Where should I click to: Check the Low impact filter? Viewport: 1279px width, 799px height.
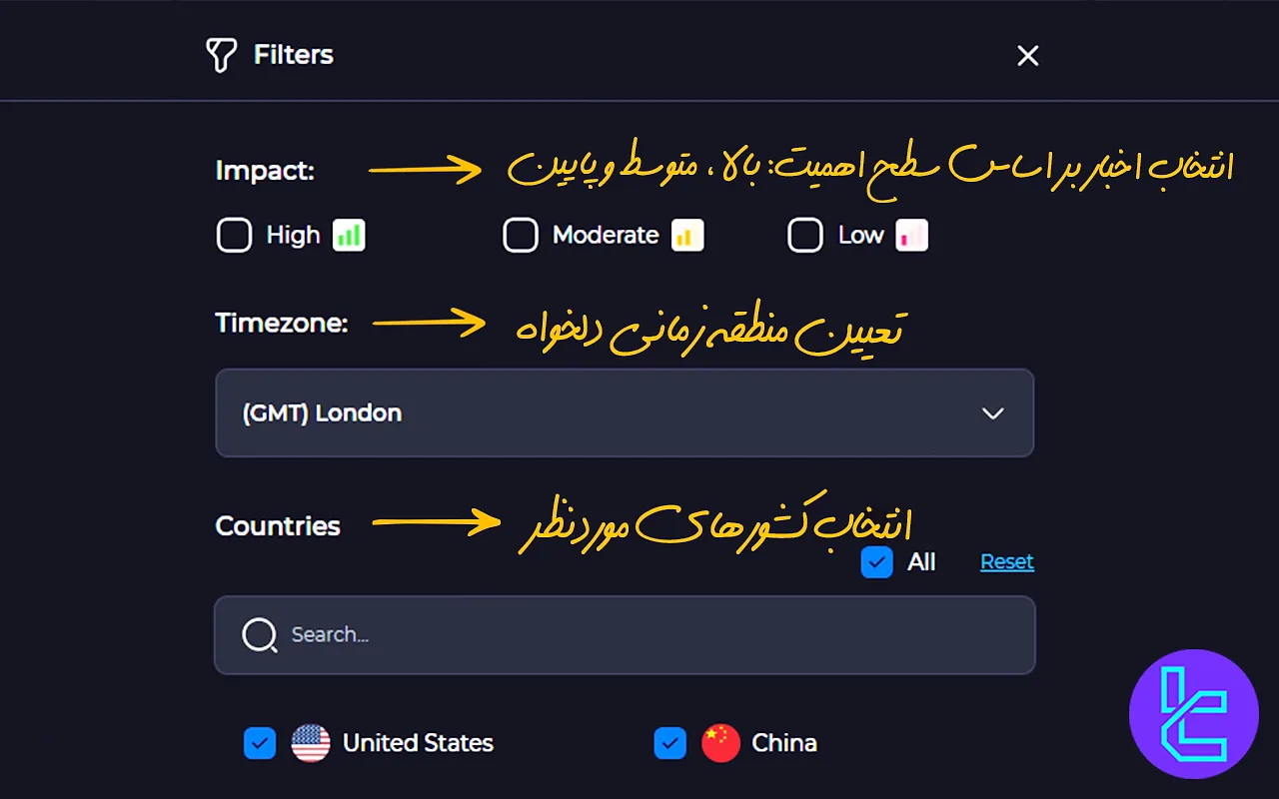805,235
